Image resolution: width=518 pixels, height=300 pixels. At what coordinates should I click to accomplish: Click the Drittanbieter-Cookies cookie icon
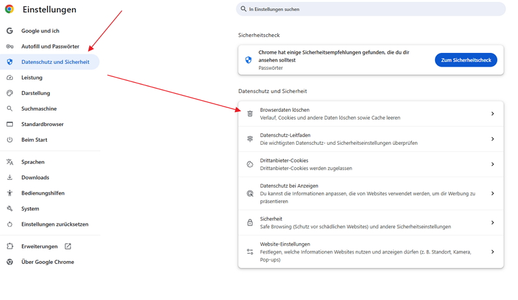tap(250, 164)
